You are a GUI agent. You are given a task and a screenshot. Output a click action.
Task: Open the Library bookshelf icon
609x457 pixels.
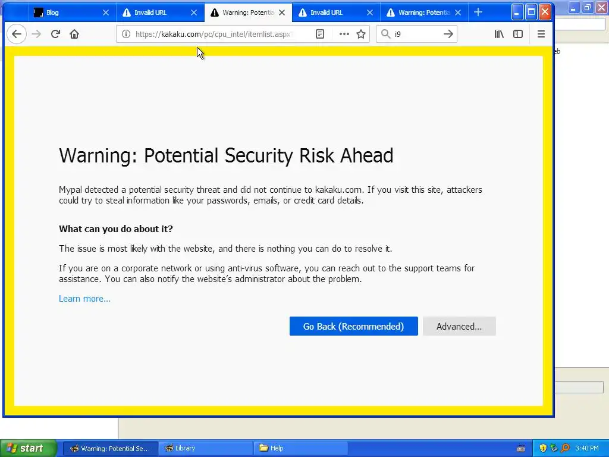point(499,34)
